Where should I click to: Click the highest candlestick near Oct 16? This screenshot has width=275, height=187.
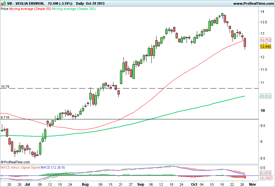point(222,15)
